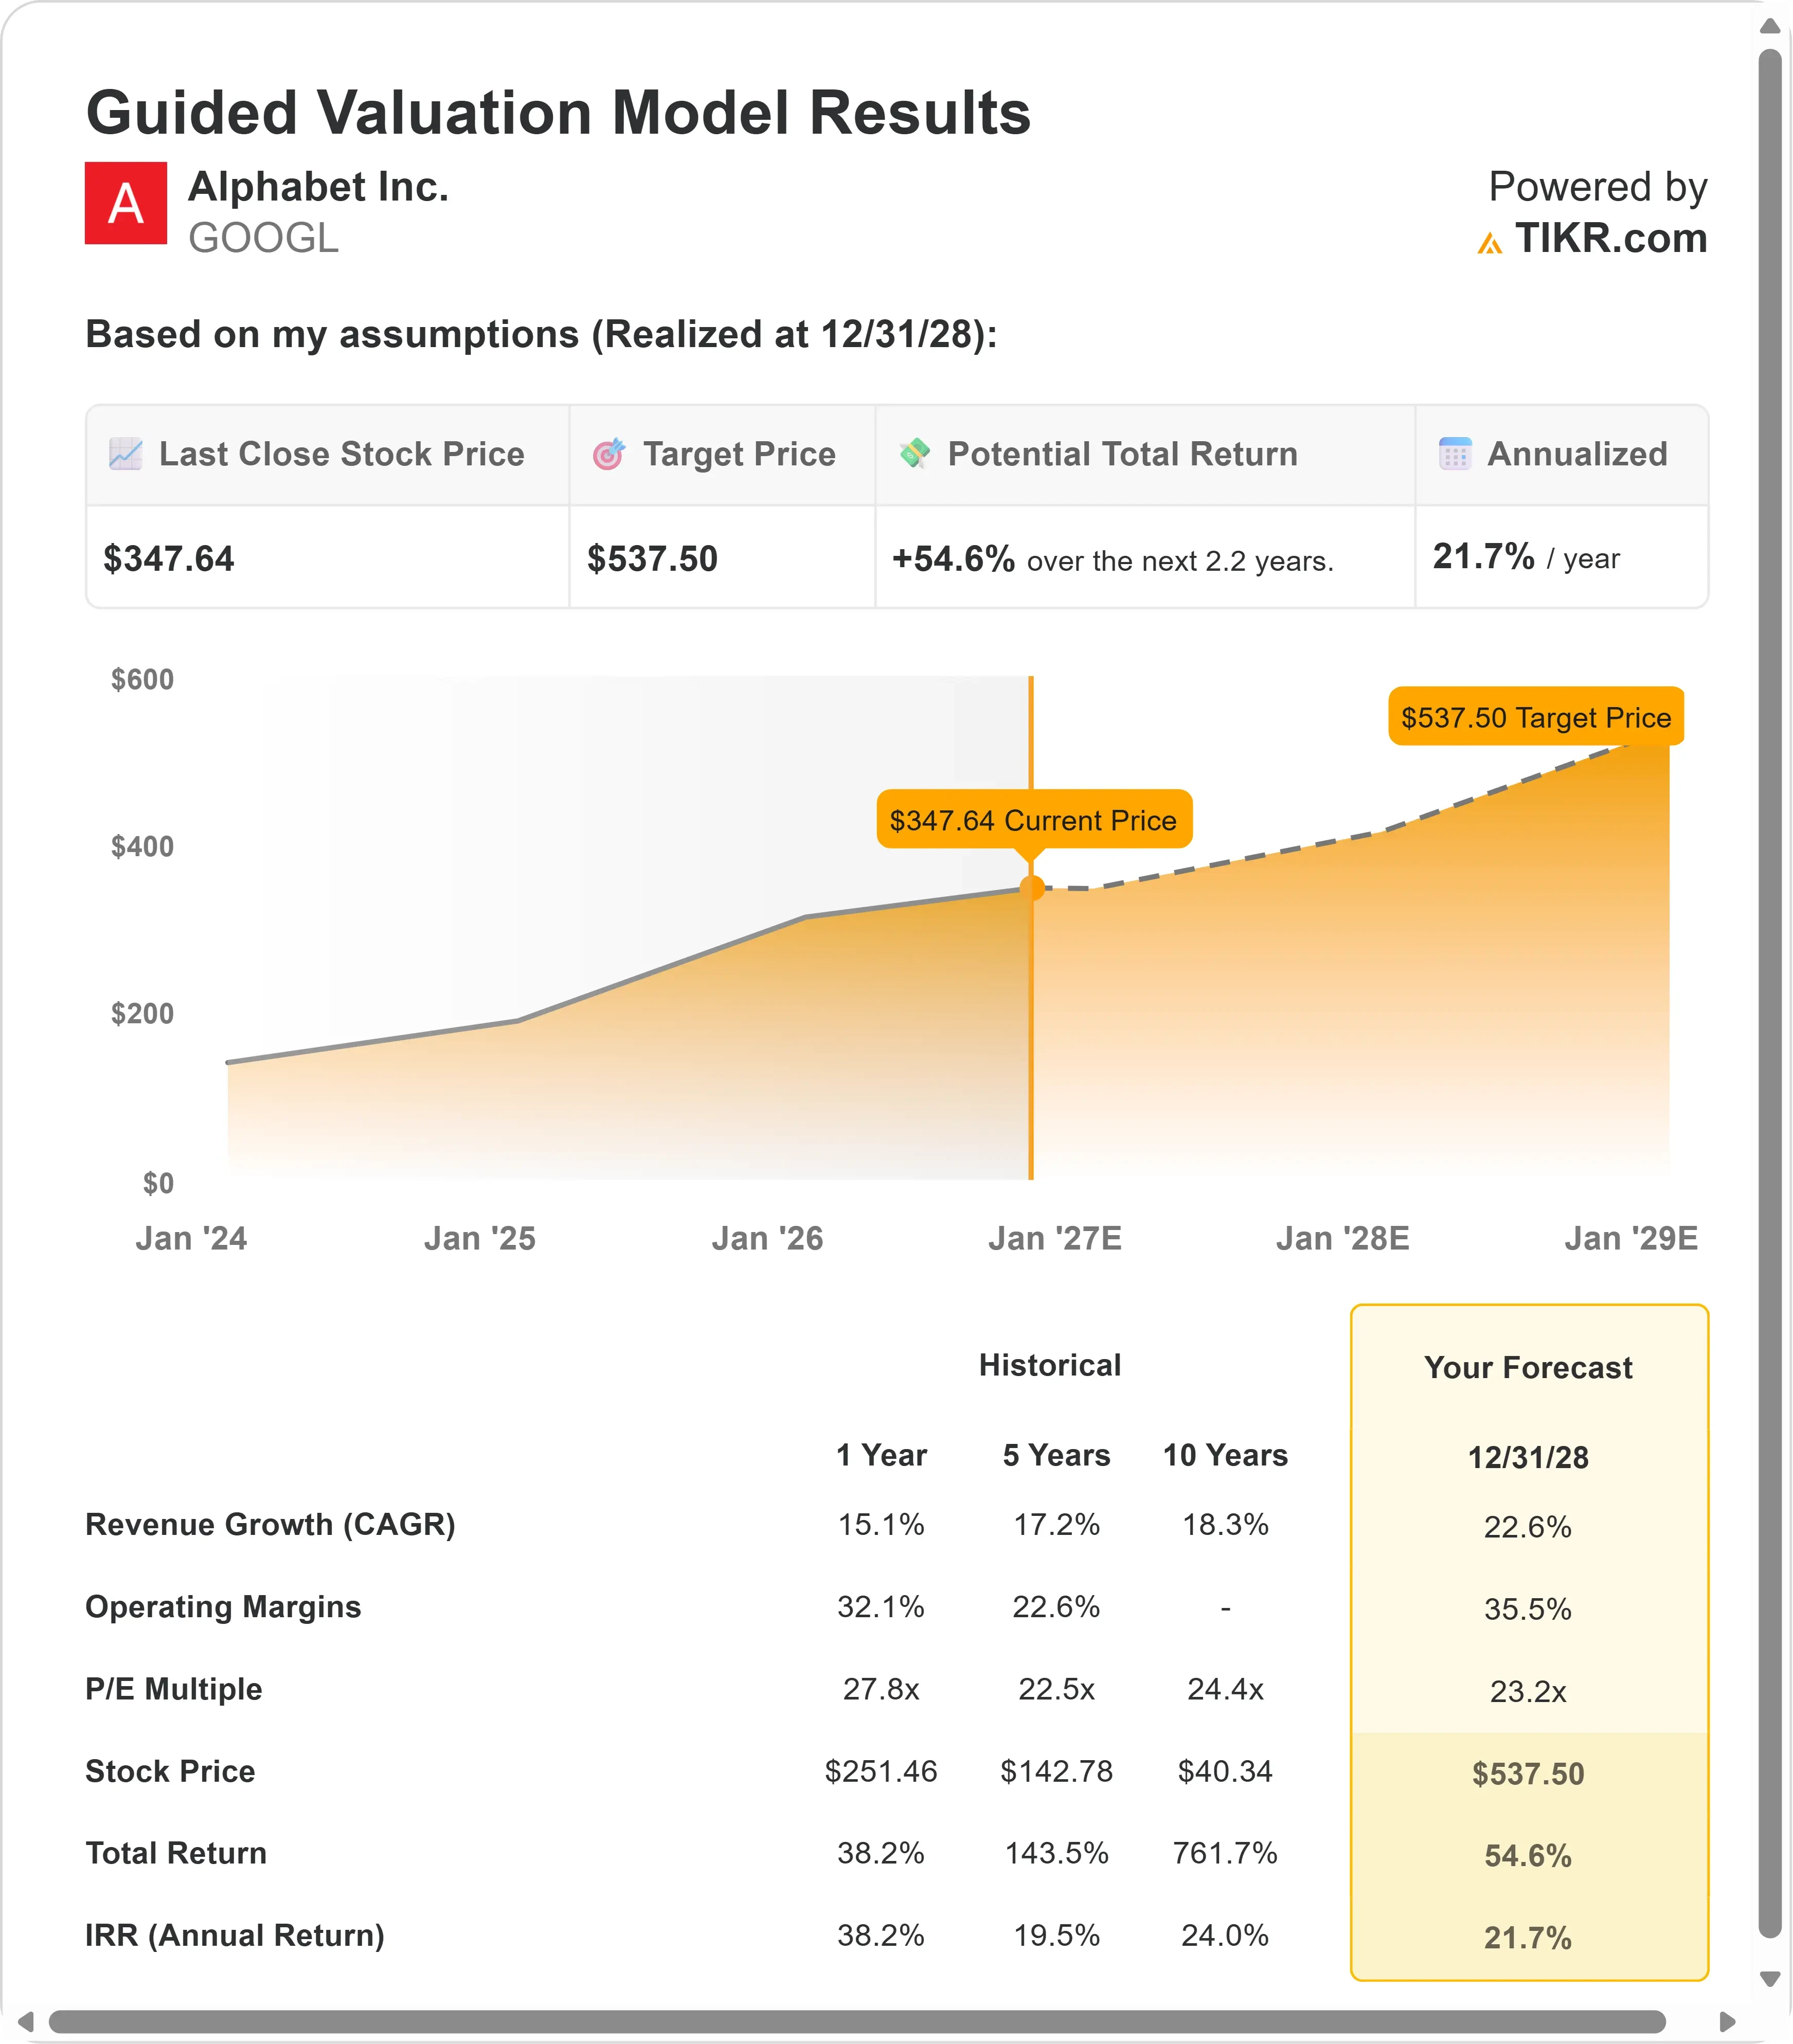The image size is (1793, 2044).
Task: Click the vertical scrollbar thumb
Action: point(1770,994)
